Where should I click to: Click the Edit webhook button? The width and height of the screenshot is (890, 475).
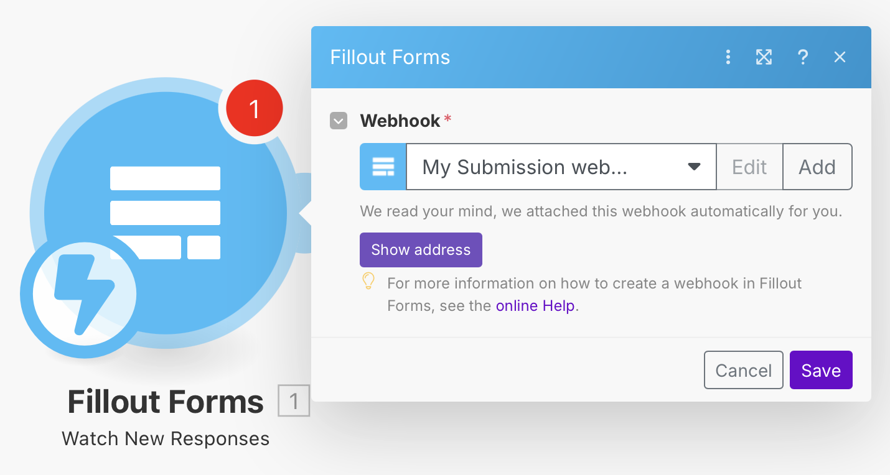pos(749,167)
